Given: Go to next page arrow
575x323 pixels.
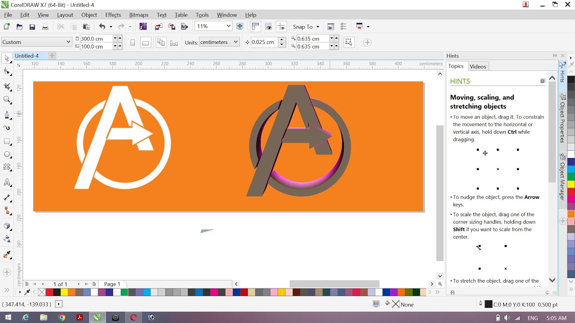Looking at the screenshot, I should coord(79,284).
